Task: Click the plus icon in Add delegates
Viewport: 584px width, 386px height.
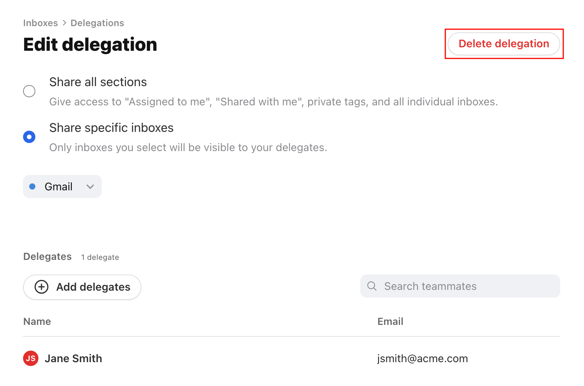Action: (41, 287)
